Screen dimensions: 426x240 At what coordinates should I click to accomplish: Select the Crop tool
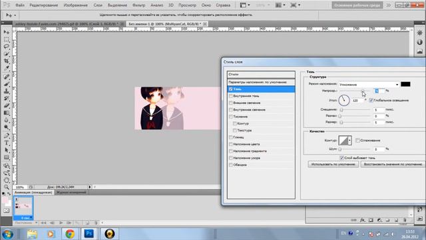pyautogui.click(x=7, y=61)
